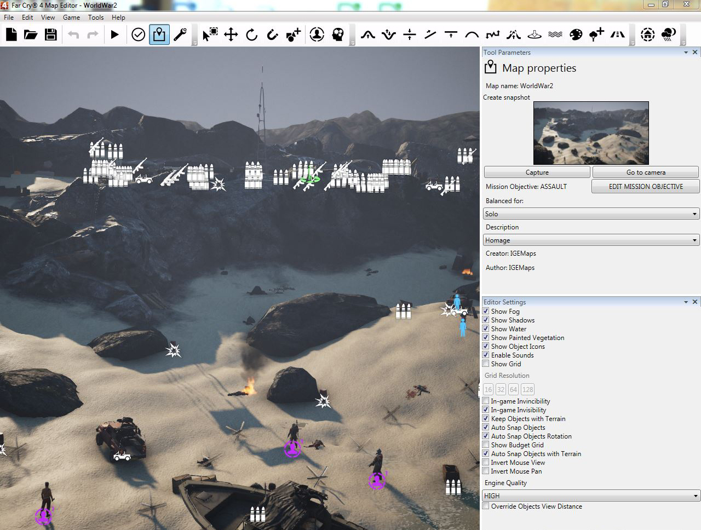Viewport: 701px width, 530px height.
Task: Toggle the magnet snap tool
Action: pos(272,34)
